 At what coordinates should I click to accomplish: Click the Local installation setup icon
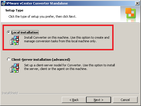pyautogui.click(x=15, y=40)
